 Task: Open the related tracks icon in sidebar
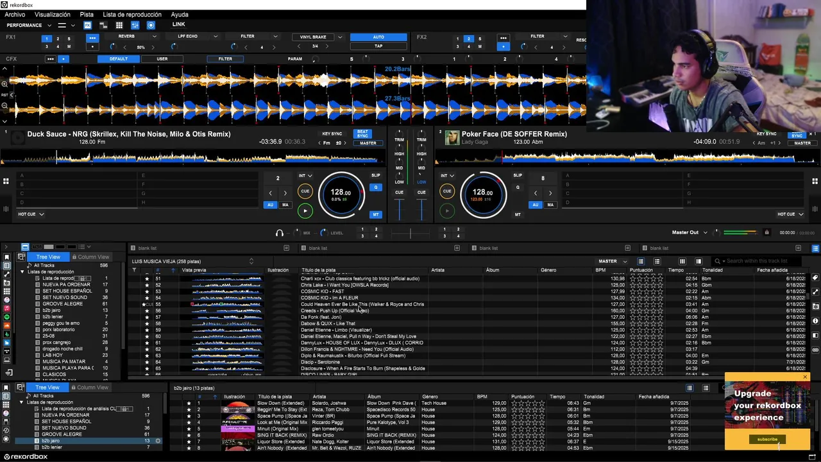tap(7, 283)
